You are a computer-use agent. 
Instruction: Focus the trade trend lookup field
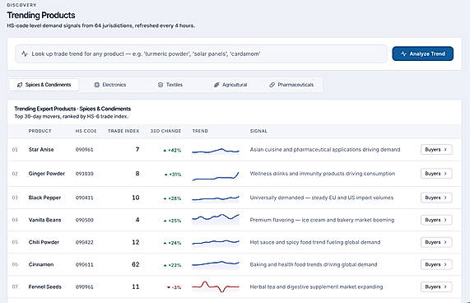(201, 54)
